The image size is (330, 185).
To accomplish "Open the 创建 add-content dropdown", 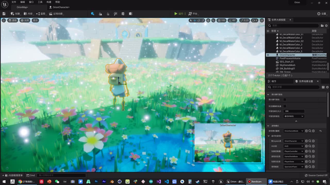I will (x=15, y=14).
